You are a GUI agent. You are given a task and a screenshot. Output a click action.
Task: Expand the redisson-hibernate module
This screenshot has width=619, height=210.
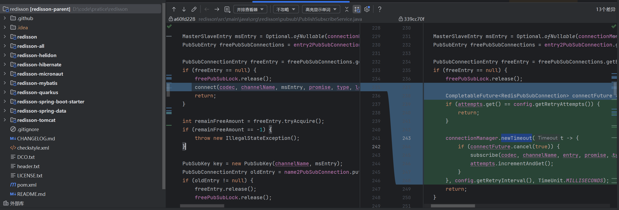pos(5,65)
